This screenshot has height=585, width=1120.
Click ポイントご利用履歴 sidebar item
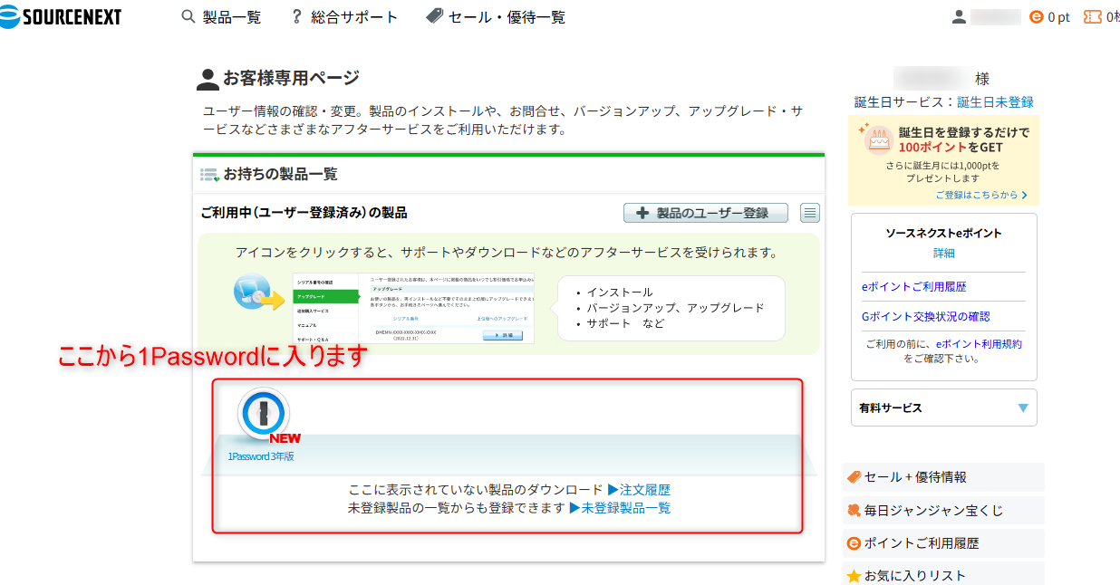tap(943, 543)
